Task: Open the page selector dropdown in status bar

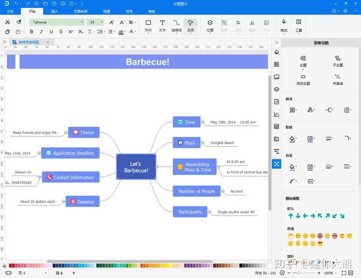Action: (x=46, y=273)
